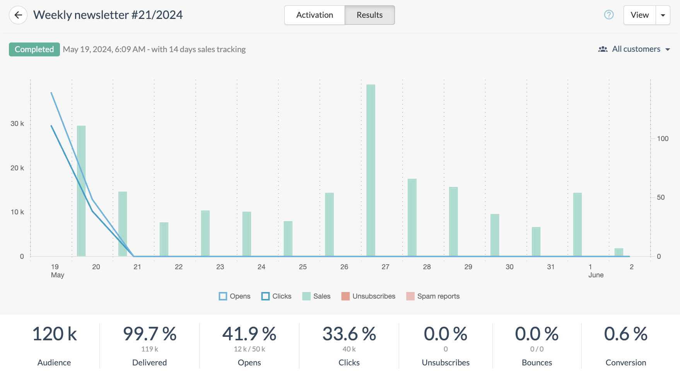Click the tallest sales bar on May 27

371,170
